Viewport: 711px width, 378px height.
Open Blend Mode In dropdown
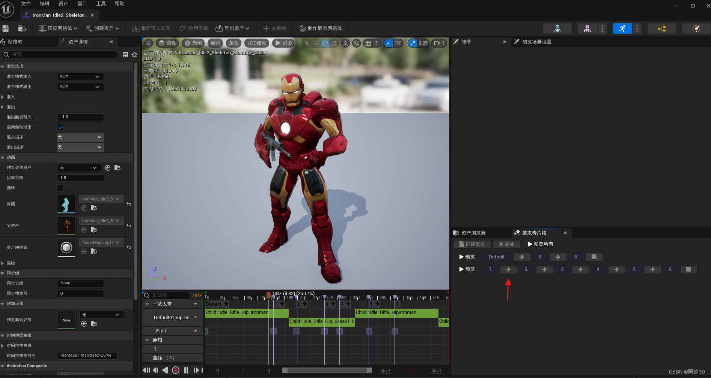click(x=80, y=77)
